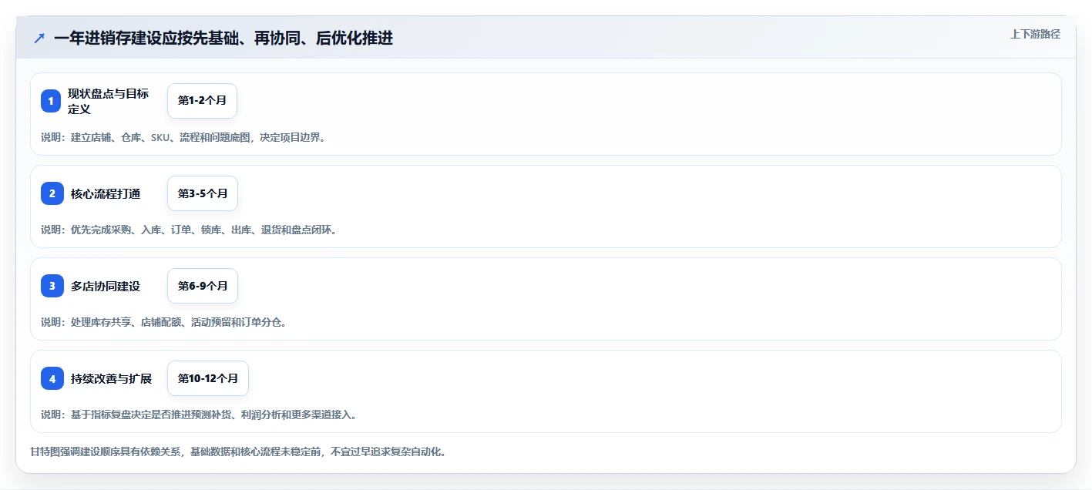Image resolution: width=1092 pixels, height=490 pixels.
Task: Select the 第1-2个月 period pill
Action: click(x=202, y=101)
